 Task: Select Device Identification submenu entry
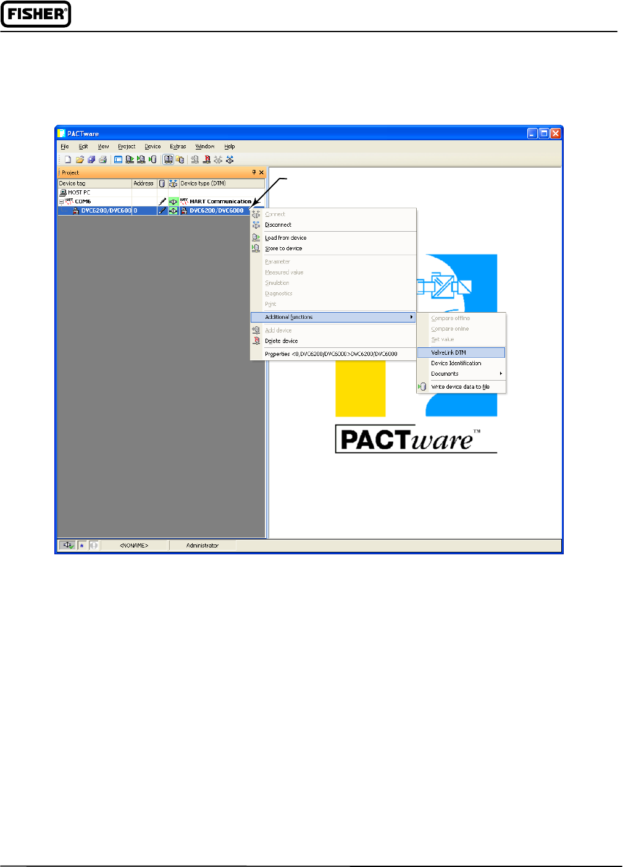(461, 363)
